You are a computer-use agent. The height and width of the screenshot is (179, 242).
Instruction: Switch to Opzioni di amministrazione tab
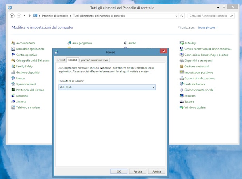94,60
